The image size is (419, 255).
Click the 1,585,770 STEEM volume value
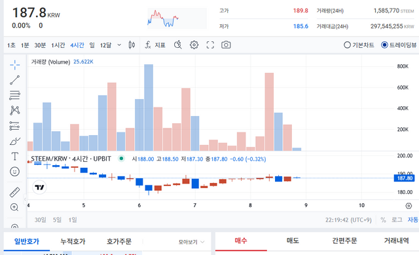[393, 10]
